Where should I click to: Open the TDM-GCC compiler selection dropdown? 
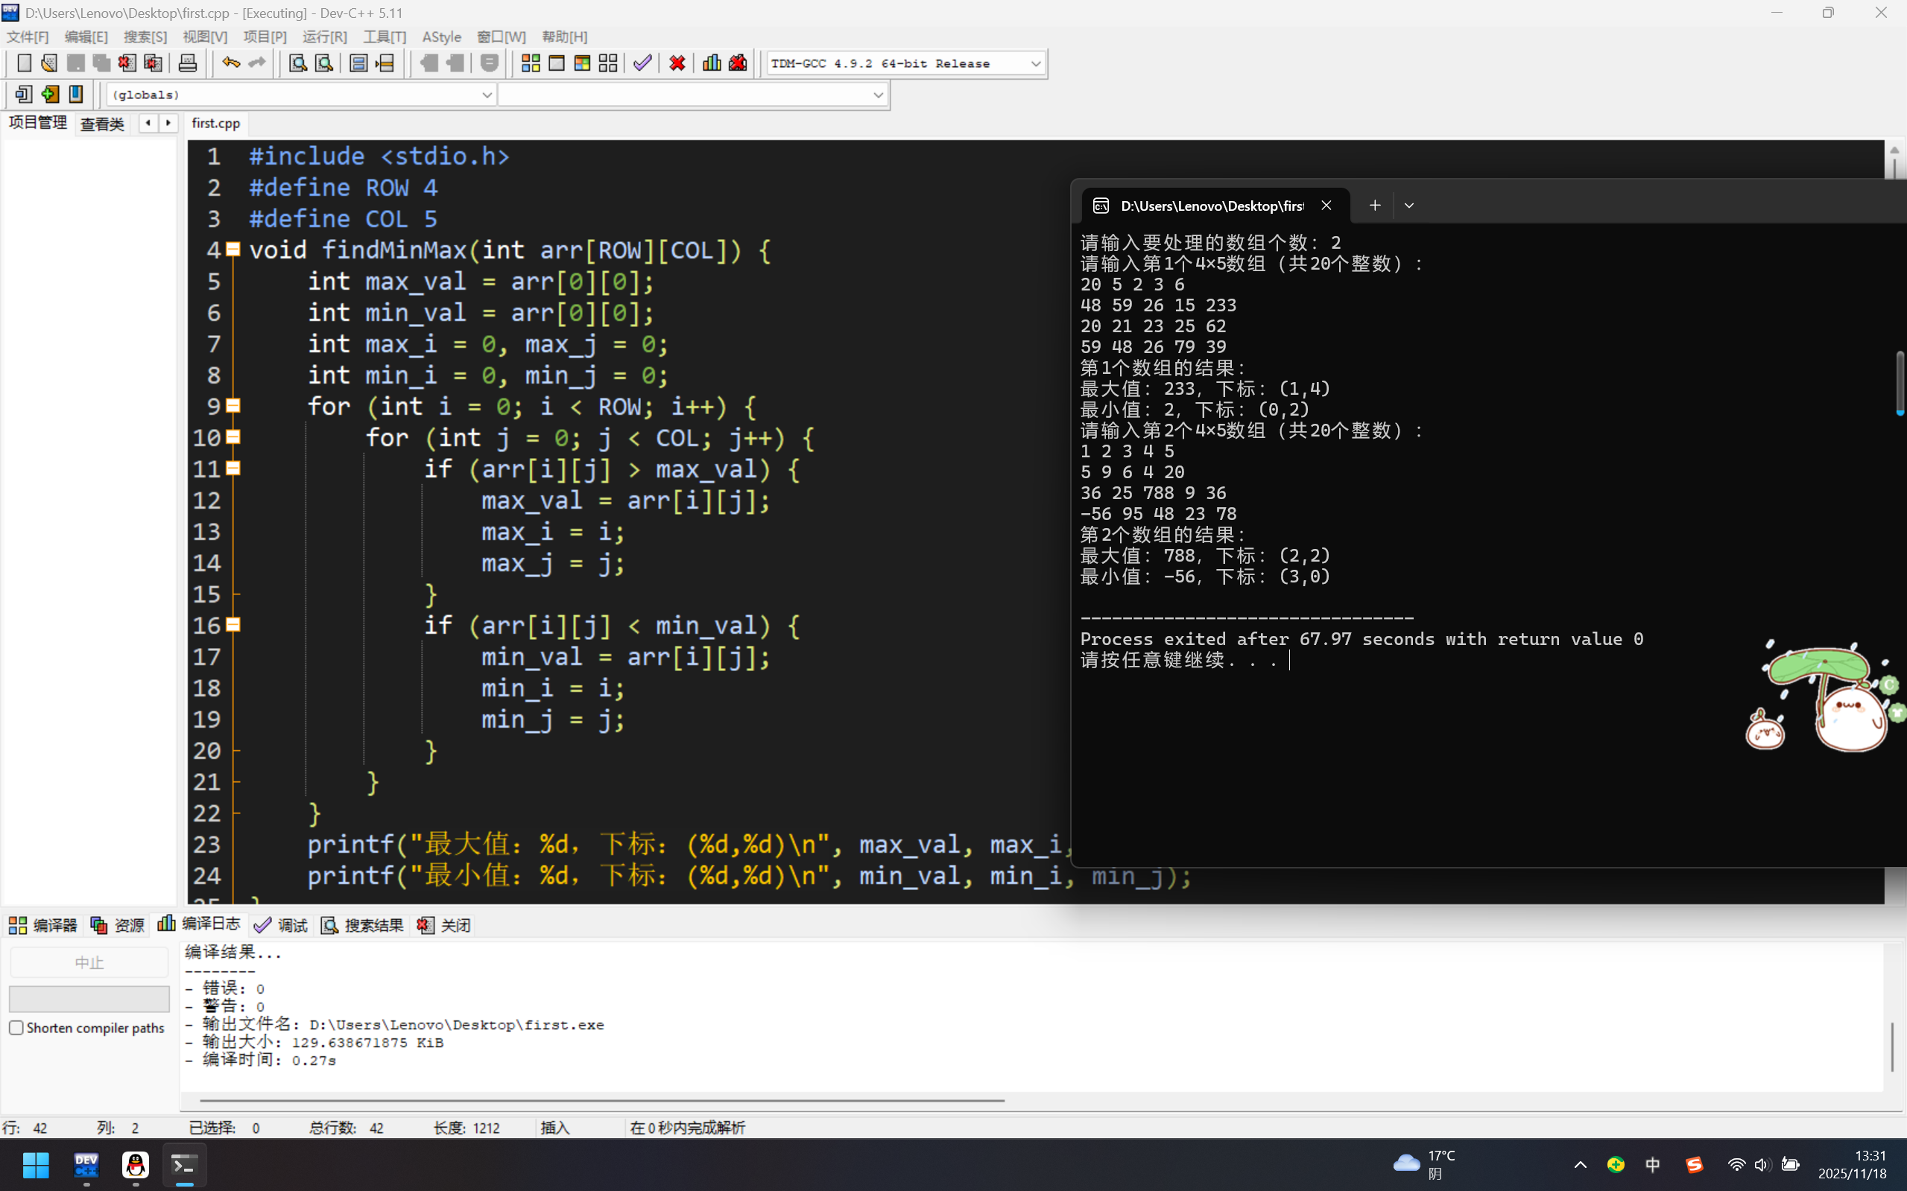(x=1035, y=63)
